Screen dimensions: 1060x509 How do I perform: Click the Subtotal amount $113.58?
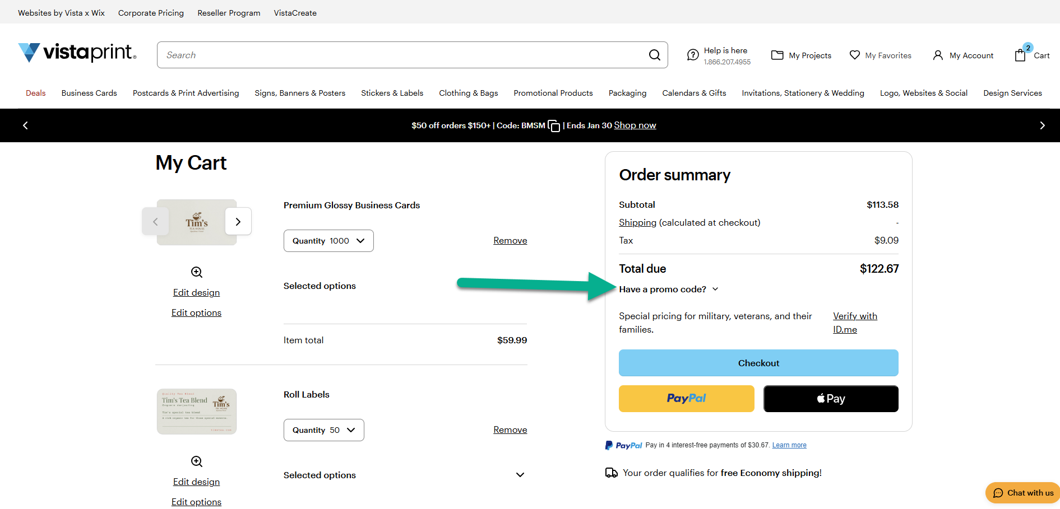[882, 205]
